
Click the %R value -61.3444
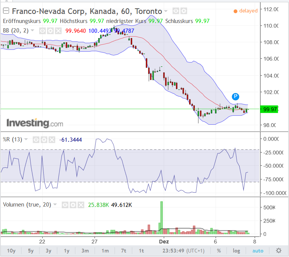pos(70,140)
